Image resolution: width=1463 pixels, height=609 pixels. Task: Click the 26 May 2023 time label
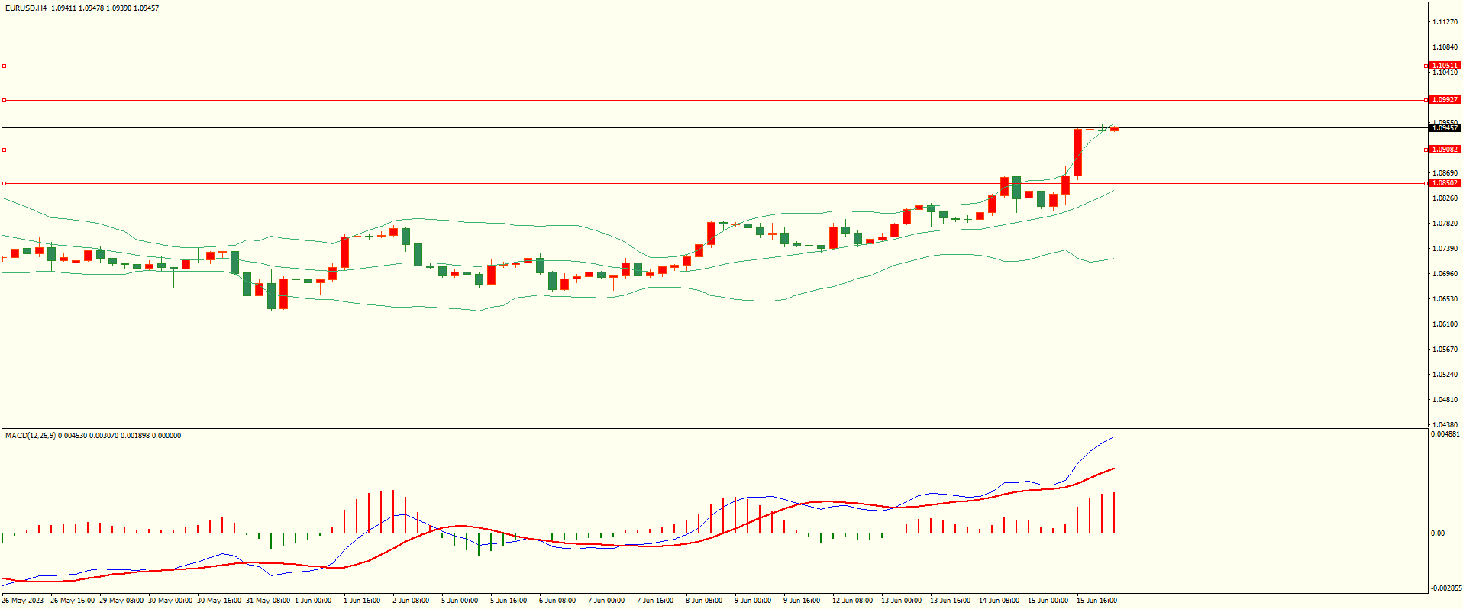(23, 601)
